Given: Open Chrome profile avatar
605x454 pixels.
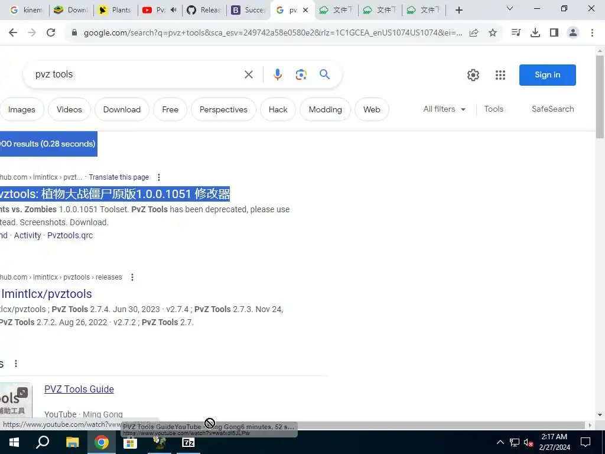Looking at the screenshot, I should [x=573, y=33].
